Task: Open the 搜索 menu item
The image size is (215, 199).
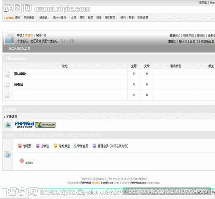Action: [x=99, y=18]
